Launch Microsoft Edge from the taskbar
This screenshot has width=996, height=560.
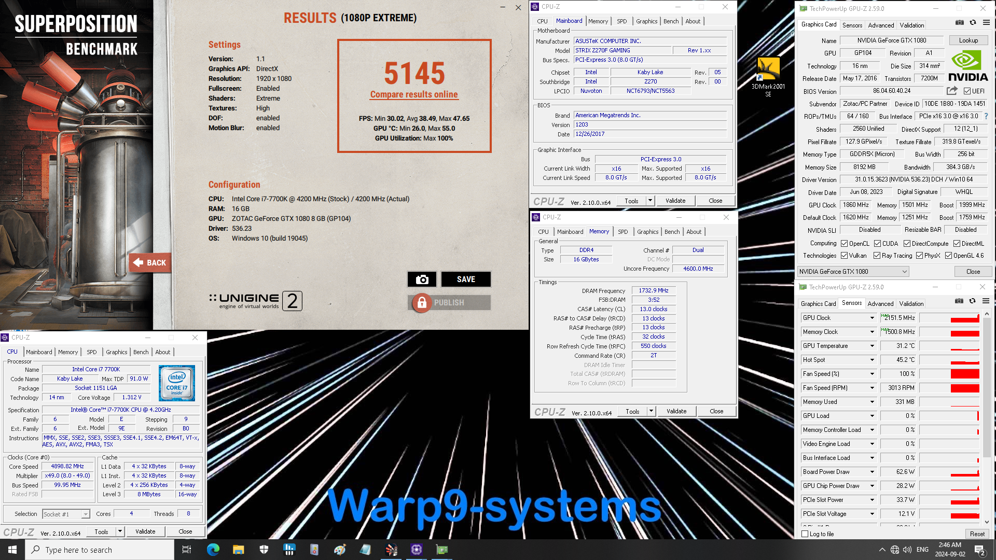pyautogui.click(x=213, y=550)
